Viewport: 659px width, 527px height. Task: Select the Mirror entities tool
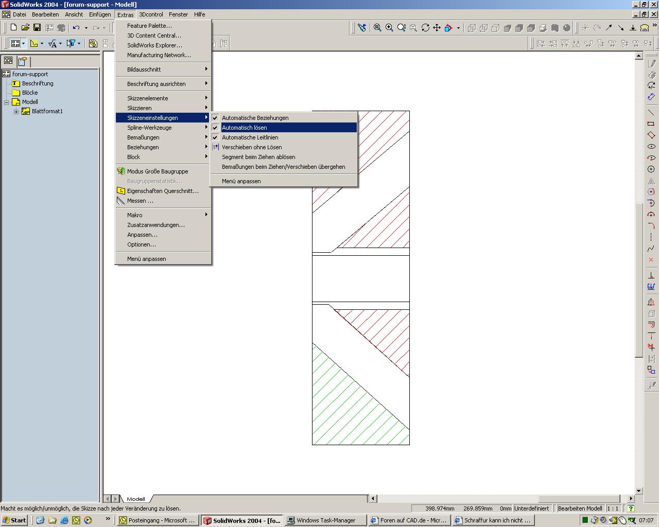pos(651,302)
